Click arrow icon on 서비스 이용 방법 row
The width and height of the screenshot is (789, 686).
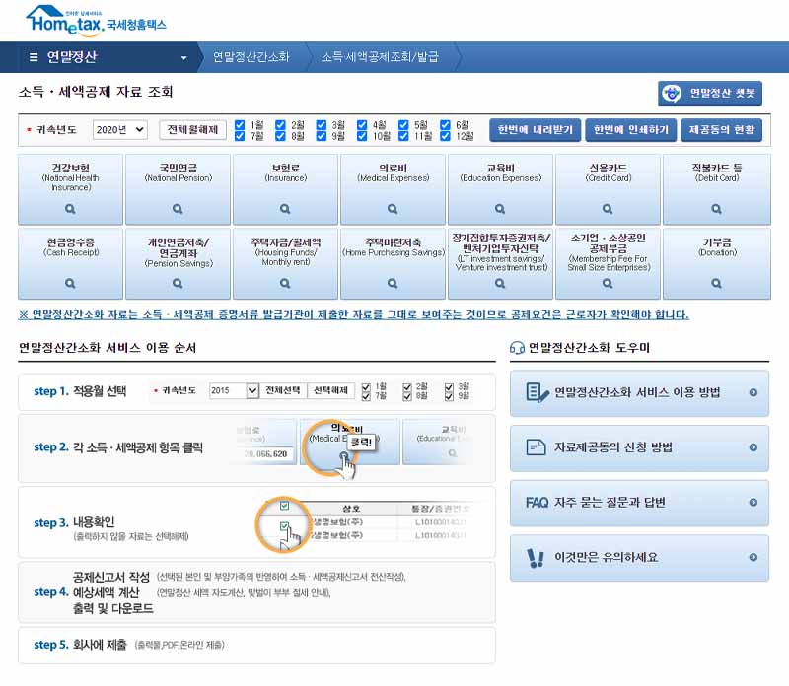pos(753,393)
